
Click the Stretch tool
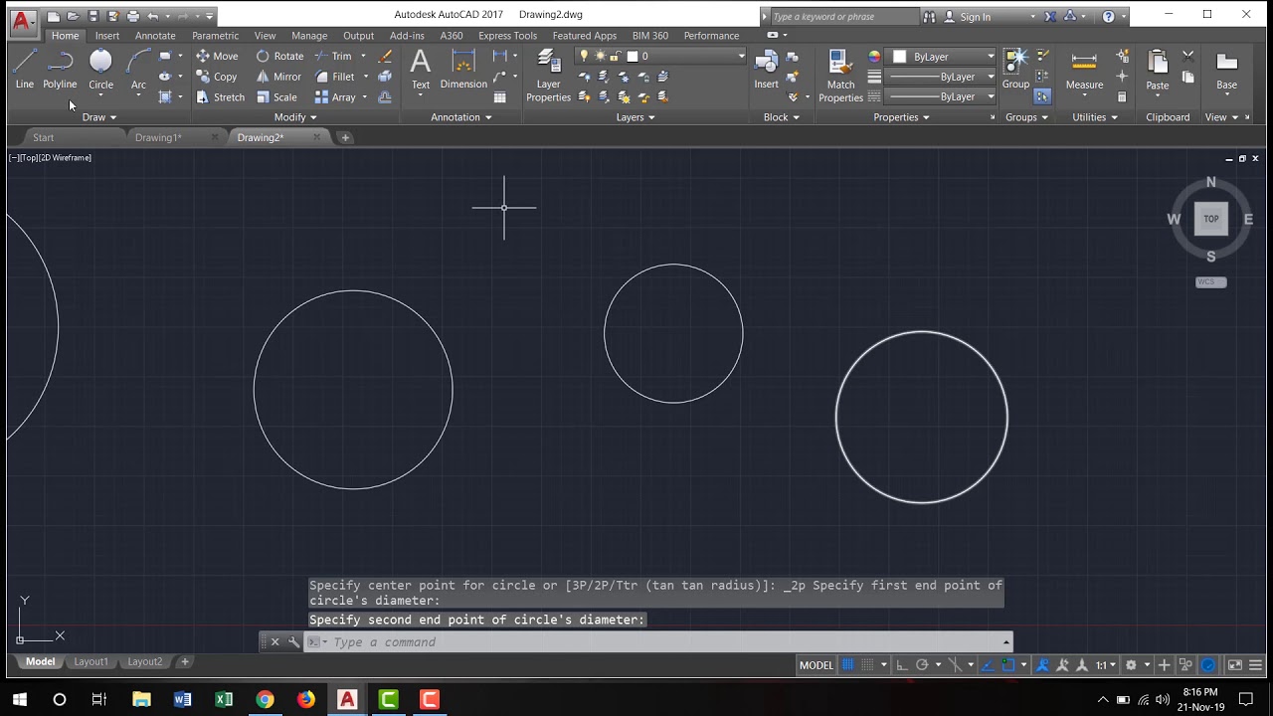(220, 96)
